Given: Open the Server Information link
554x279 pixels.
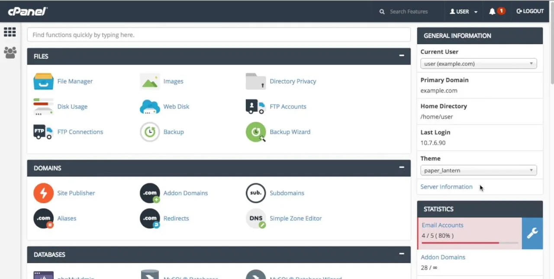Looking at the screenshot, I should 446,187.
